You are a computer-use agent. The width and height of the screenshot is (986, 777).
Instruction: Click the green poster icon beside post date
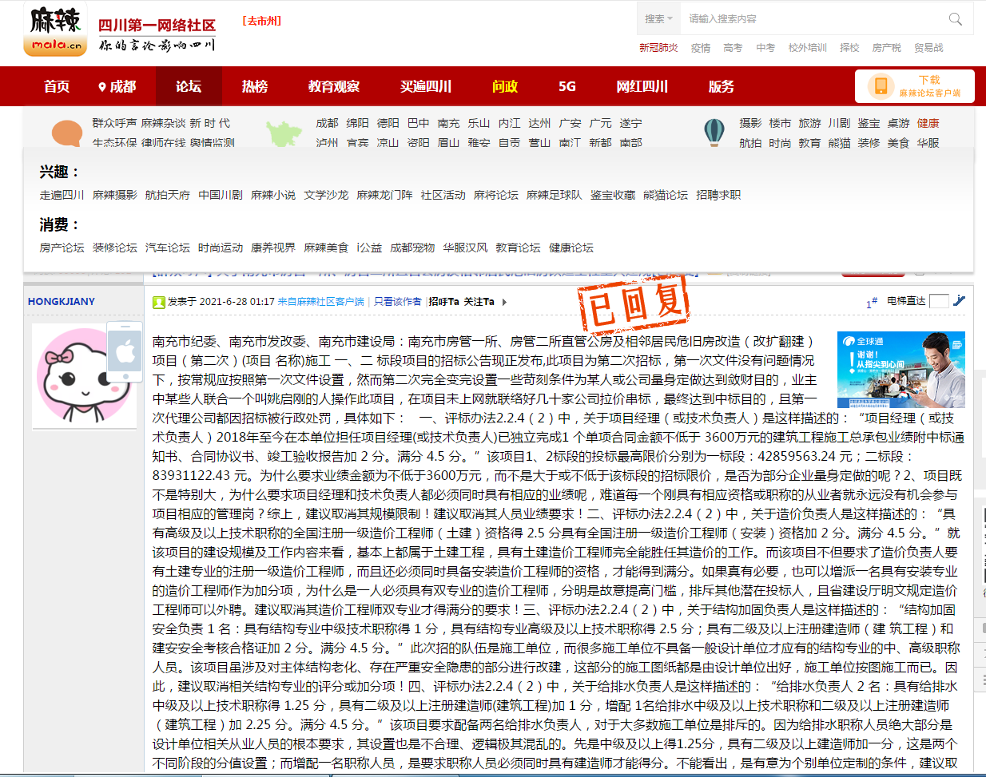[159, 302]
